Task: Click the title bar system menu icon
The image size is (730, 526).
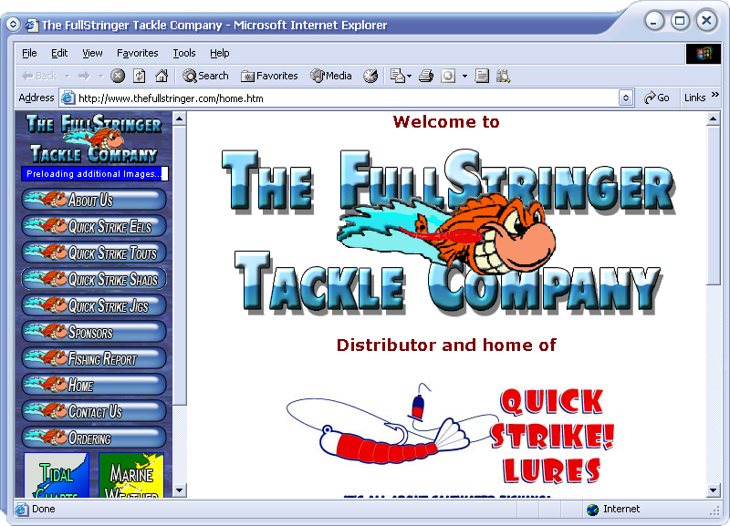Action: tap(13, 25)
